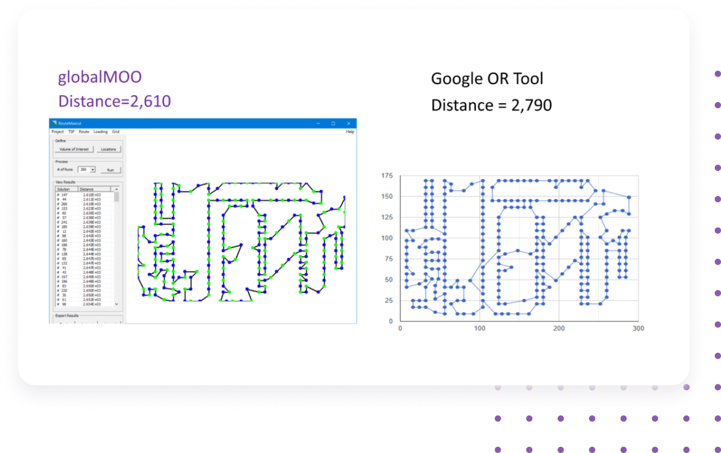Click the RouteMaxcut app icon in title bar
Viewport: 721px width, 453px height.
54,123
